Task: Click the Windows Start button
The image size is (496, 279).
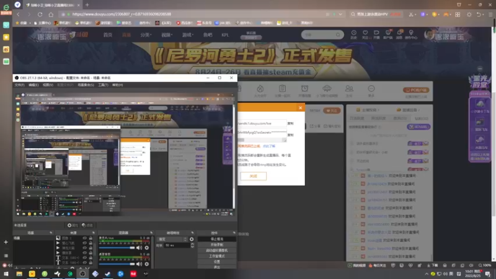Action: pos(6,273)
